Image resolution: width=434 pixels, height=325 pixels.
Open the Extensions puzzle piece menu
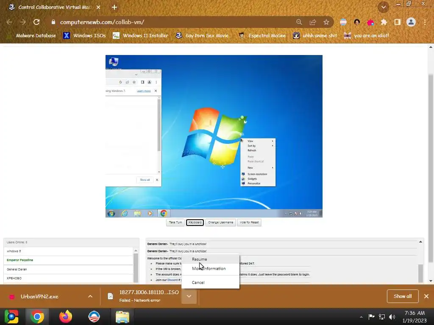coord(384,22)
